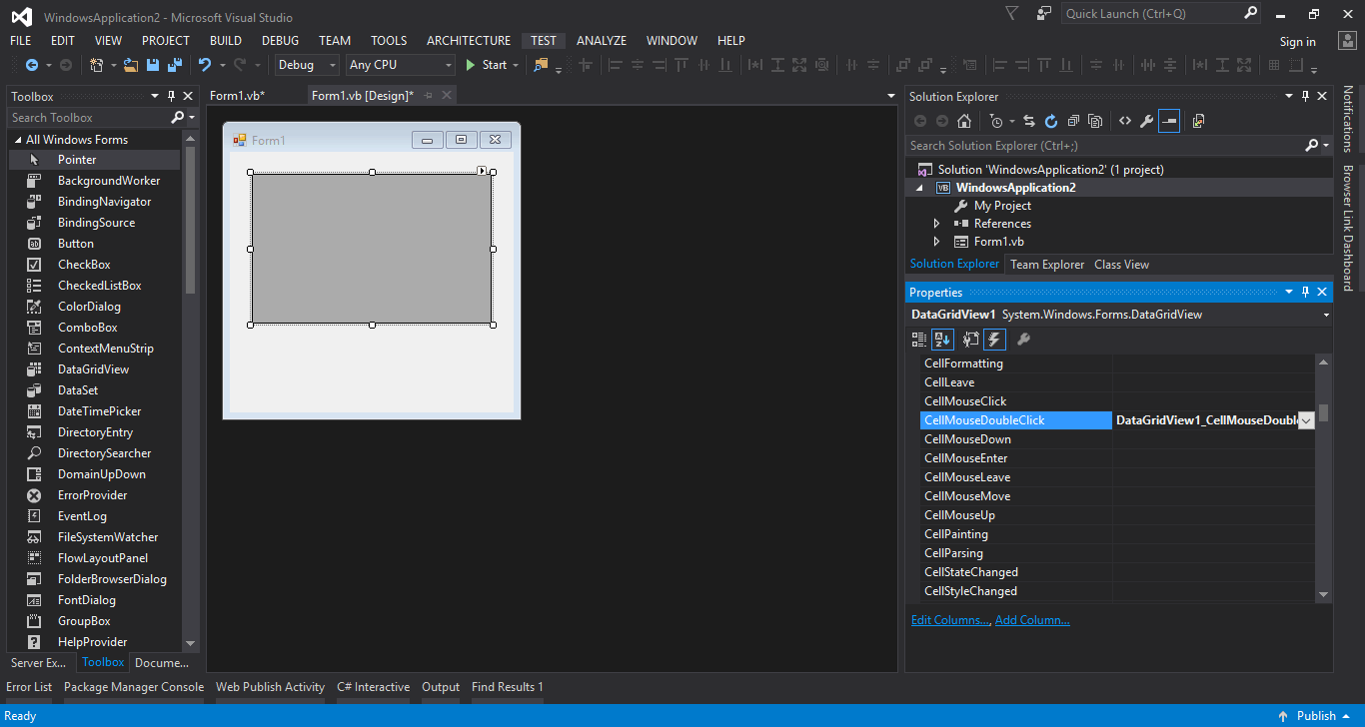Open the DEBUG menu
Viewport: 1365px width, 727px height.
(x=280, y=41)
